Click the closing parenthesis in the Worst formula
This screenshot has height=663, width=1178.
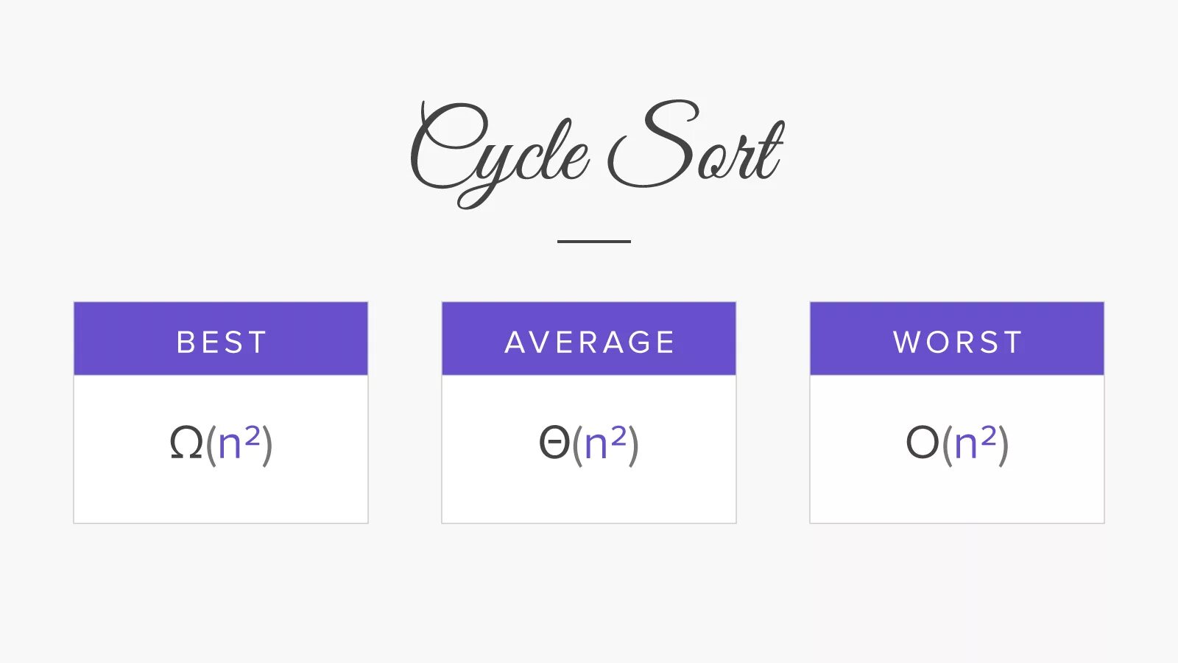(1004, 445)
